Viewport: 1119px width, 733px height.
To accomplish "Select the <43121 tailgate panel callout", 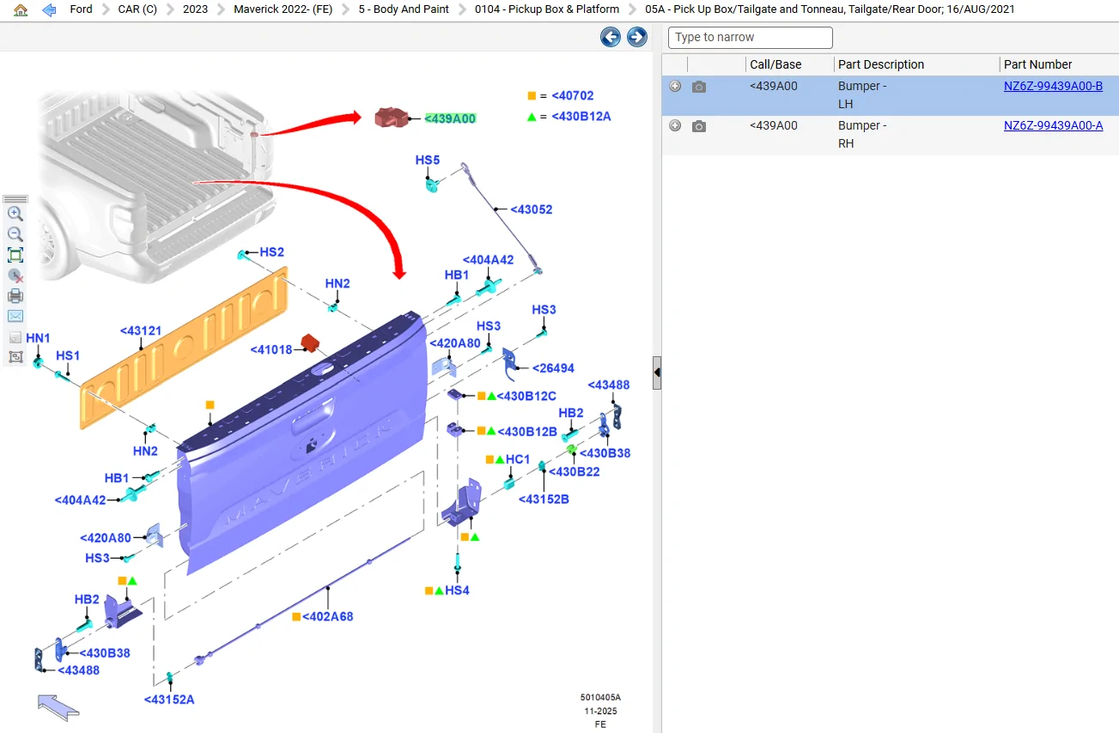I will 141,330.
